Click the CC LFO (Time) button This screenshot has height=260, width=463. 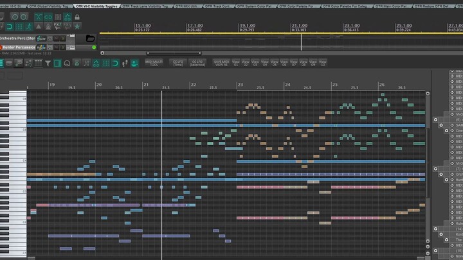[178, 63]
